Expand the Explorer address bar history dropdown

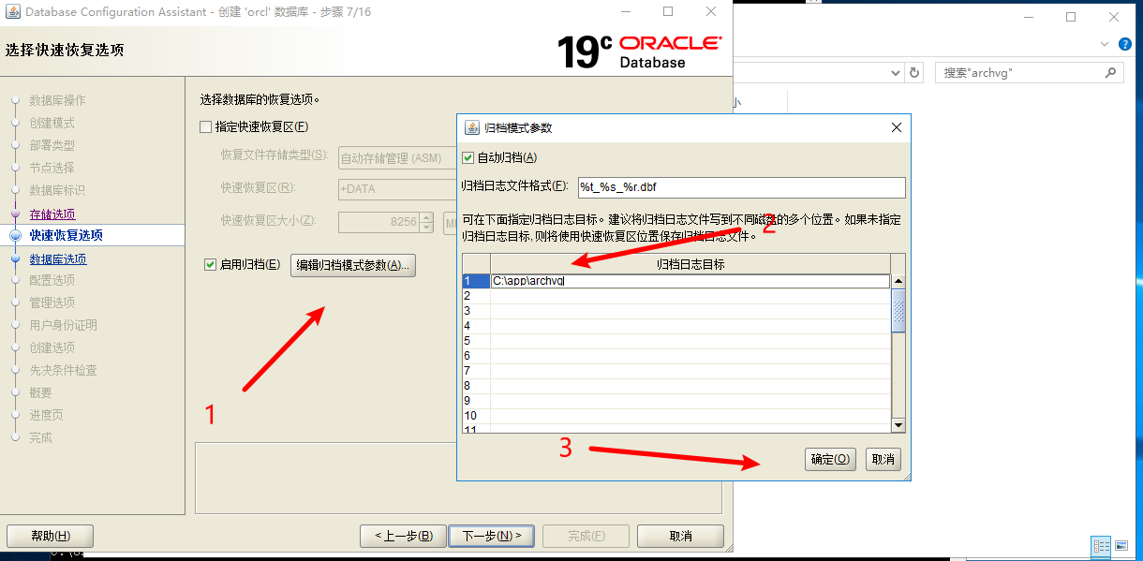point(893,73)
